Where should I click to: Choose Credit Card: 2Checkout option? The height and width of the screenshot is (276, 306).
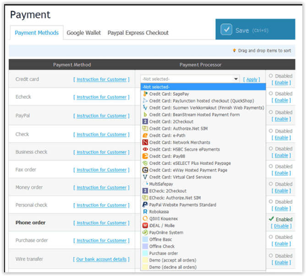(203, 121)
